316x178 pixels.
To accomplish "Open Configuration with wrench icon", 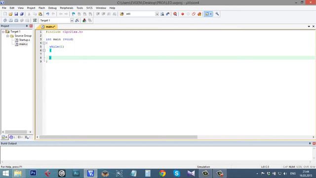I will (x=217, y=14).
